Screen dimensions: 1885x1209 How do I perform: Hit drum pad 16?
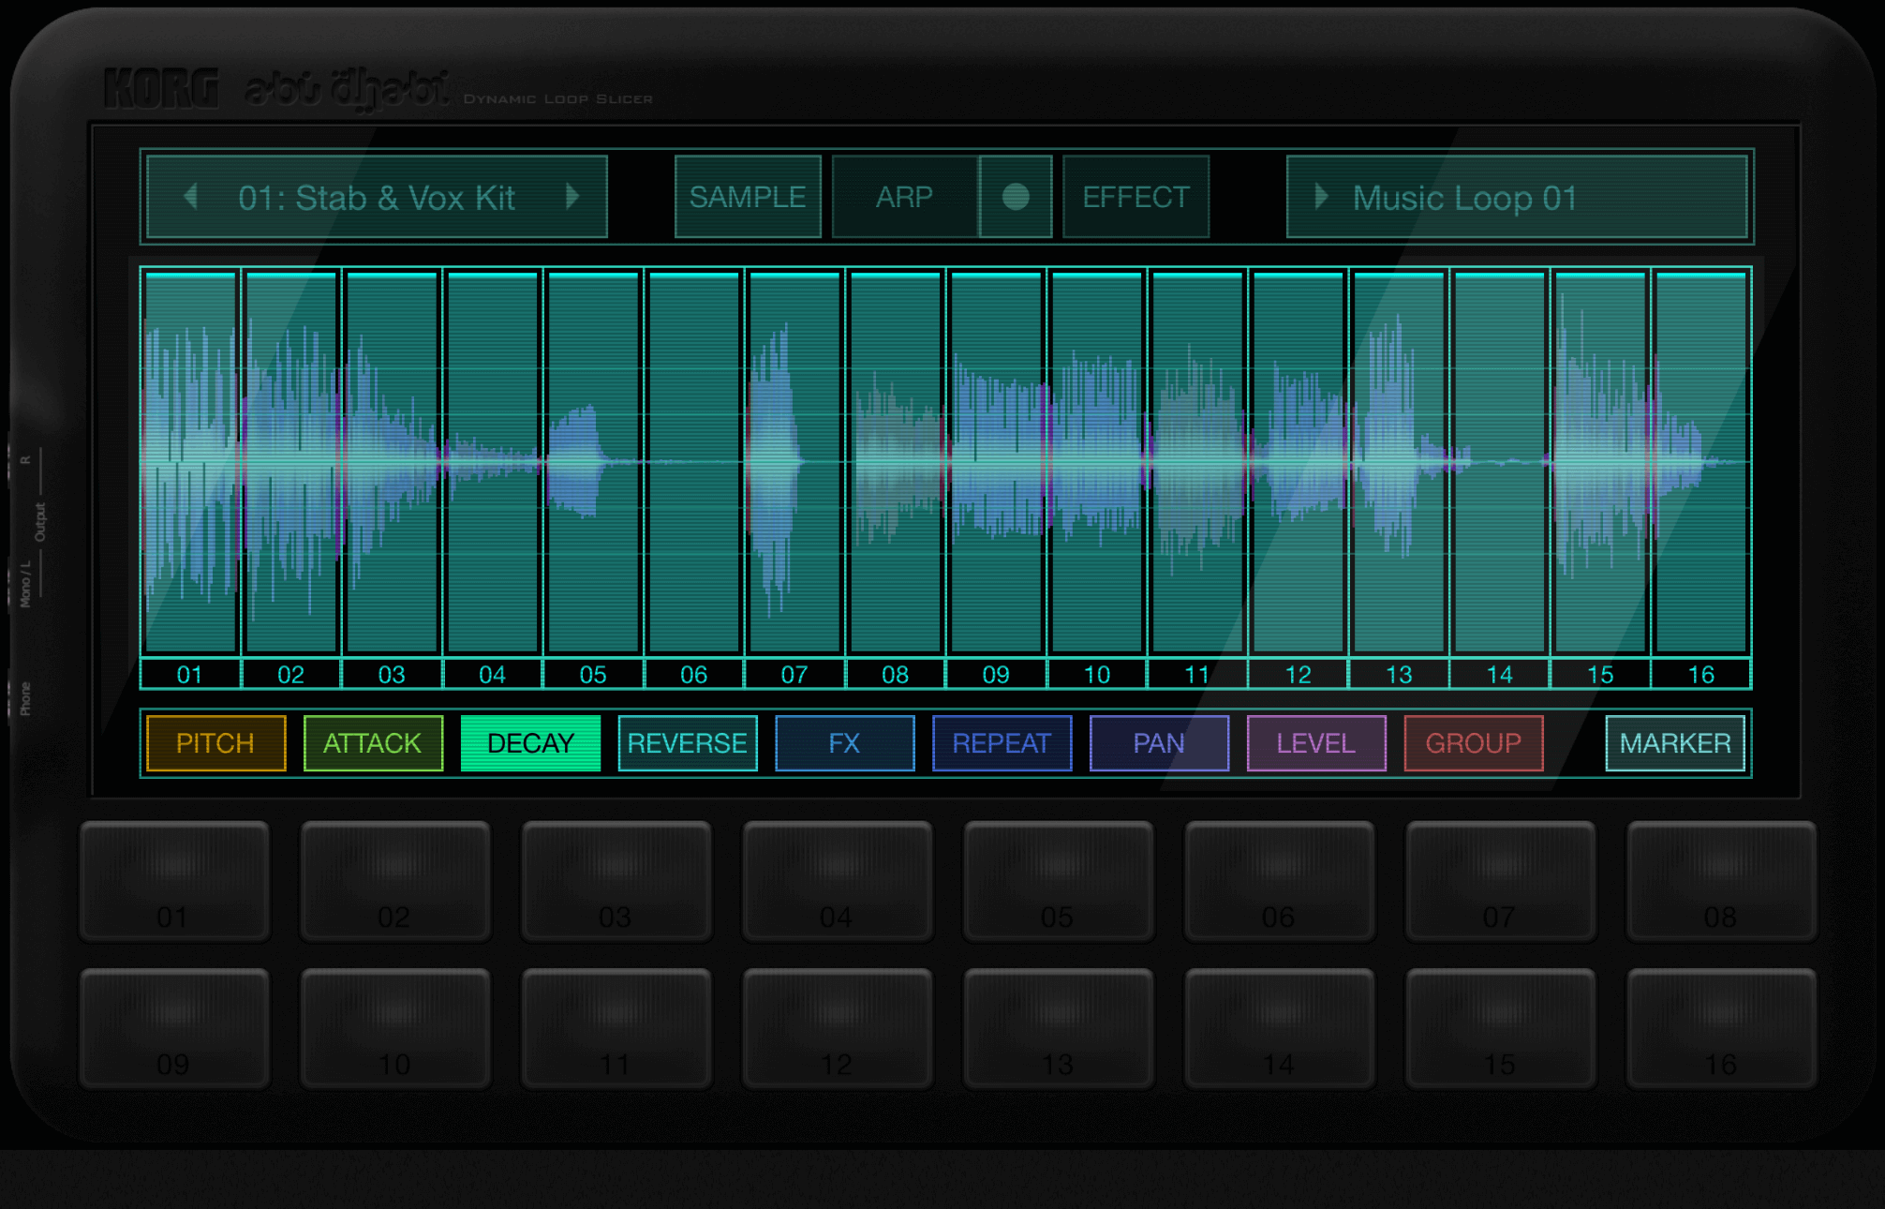pyautogui.click(x=1721, y=1028)
